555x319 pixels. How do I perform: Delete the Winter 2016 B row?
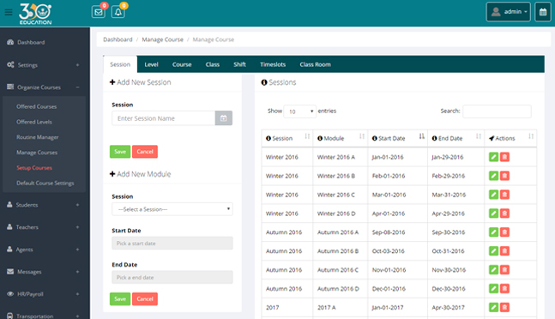[x=504, y=176]
